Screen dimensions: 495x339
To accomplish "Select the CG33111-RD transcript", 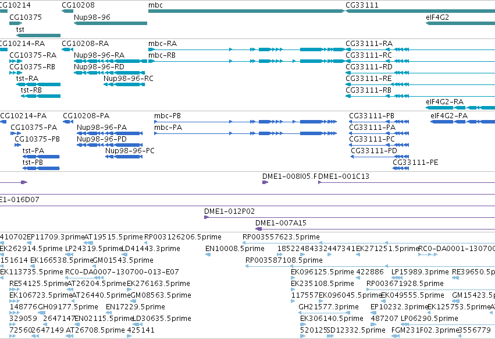I will (x=420, y=73).
